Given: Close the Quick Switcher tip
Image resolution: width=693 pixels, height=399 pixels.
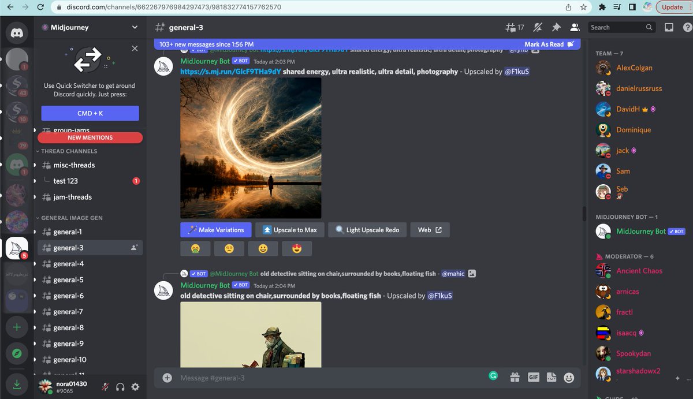Looking at the screenshot, I should [135, 49].
